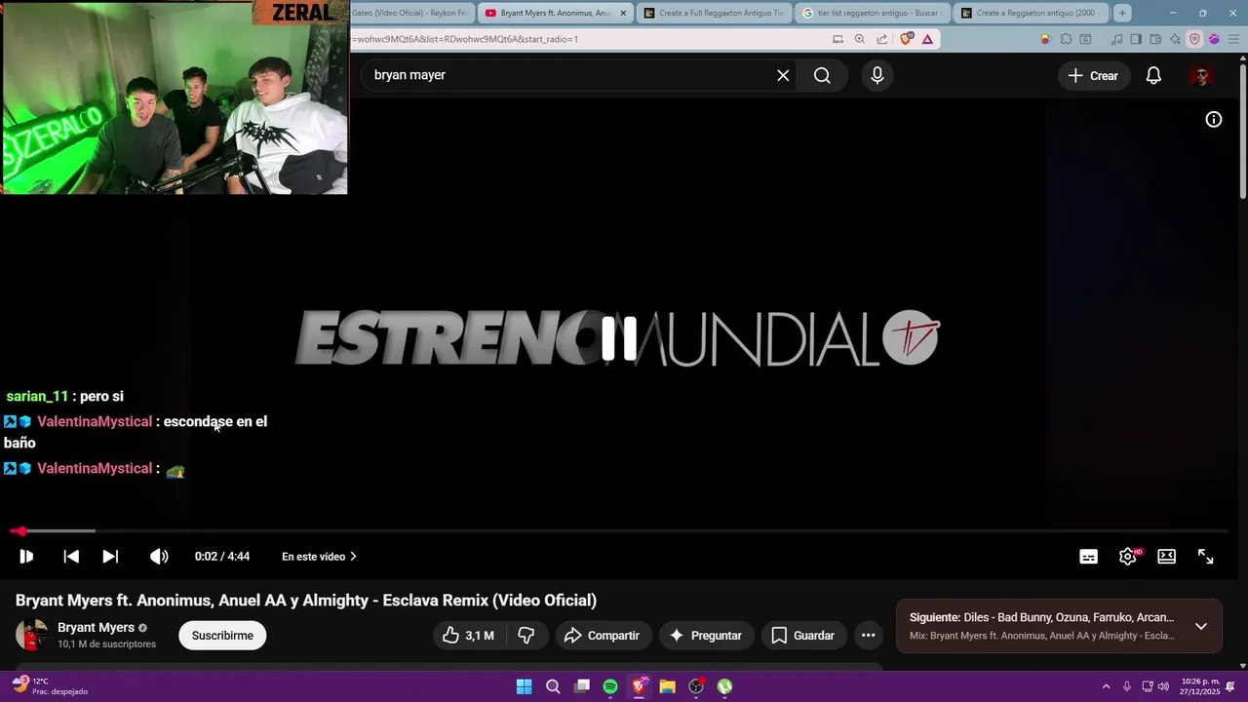Click the red progress scrubber handle

(21, 531)
